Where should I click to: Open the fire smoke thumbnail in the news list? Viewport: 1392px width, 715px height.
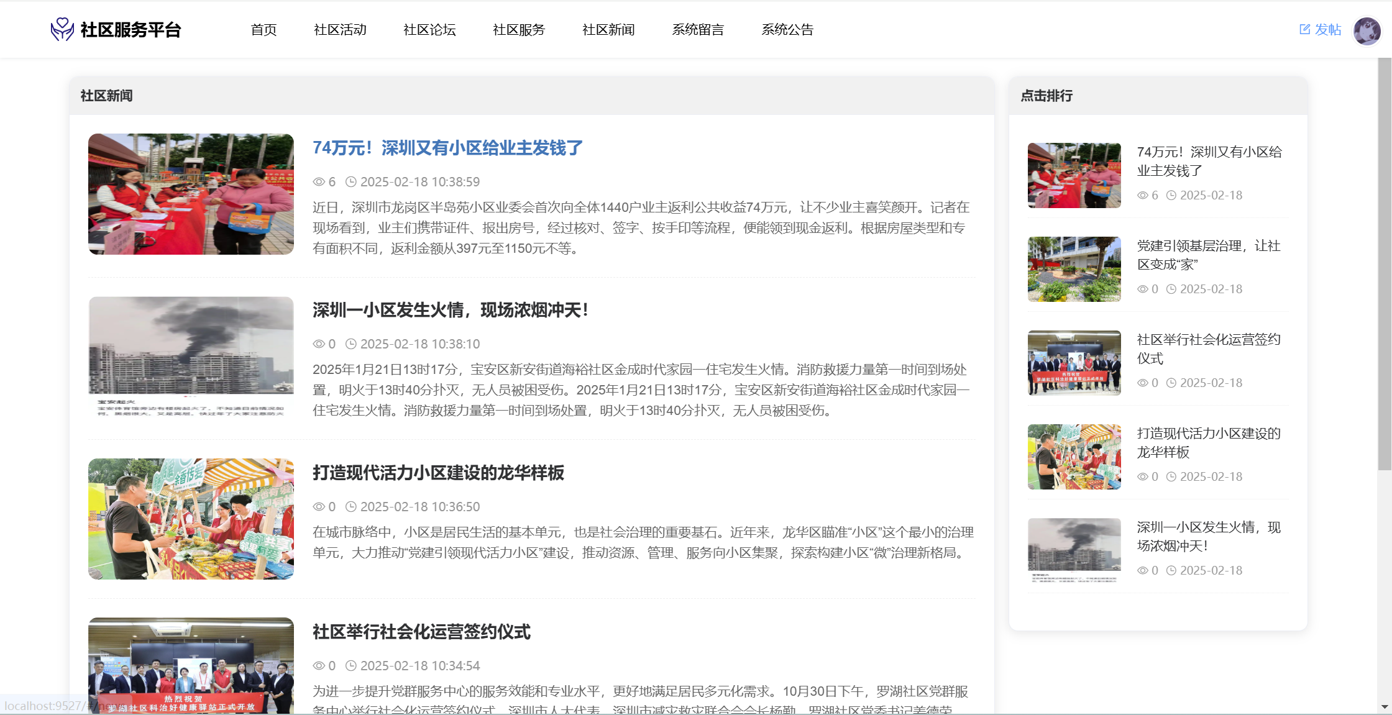pos(191,355)
